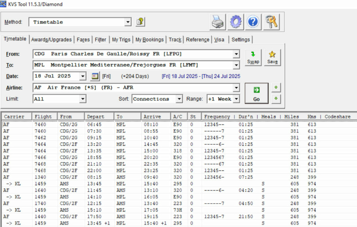357x227 pixels.
Task: Click the KVS Tool app icon in title bar
Action: click(x=3, y=4)
